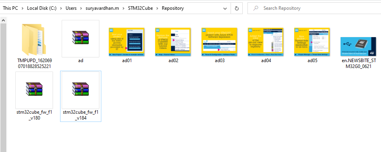Expand chevron after This PC breadcrumb
The image size is (381, 152).
[23, 9]
